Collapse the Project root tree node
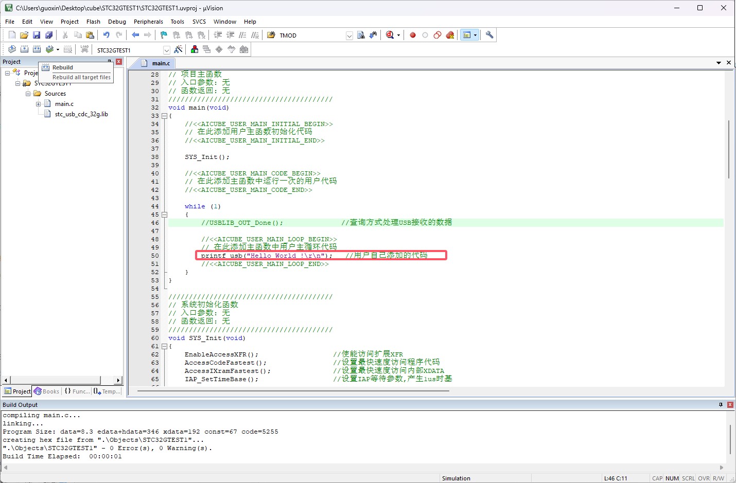This screenshot has height=483, width=736. click(x=7, y=73)
